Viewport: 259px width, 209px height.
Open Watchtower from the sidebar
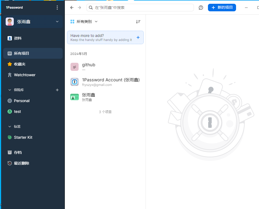pos(25,75)
